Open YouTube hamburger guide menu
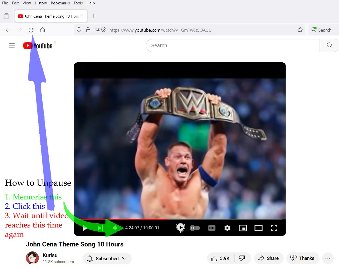The image size is (339, 268). pyautogui.click(x=12, y=45)
